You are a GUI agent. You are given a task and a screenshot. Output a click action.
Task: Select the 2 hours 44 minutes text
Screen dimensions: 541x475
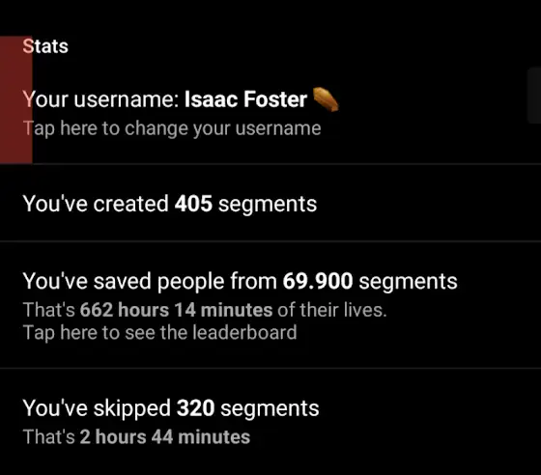(x=165, y=436)
